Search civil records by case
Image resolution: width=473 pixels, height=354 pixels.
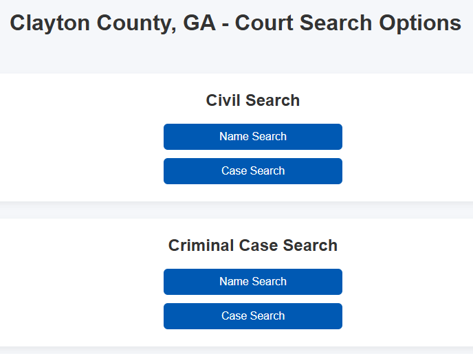point(253,171)
